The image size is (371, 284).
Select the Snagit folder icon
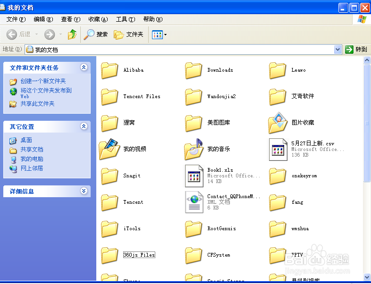coord(110,176)
